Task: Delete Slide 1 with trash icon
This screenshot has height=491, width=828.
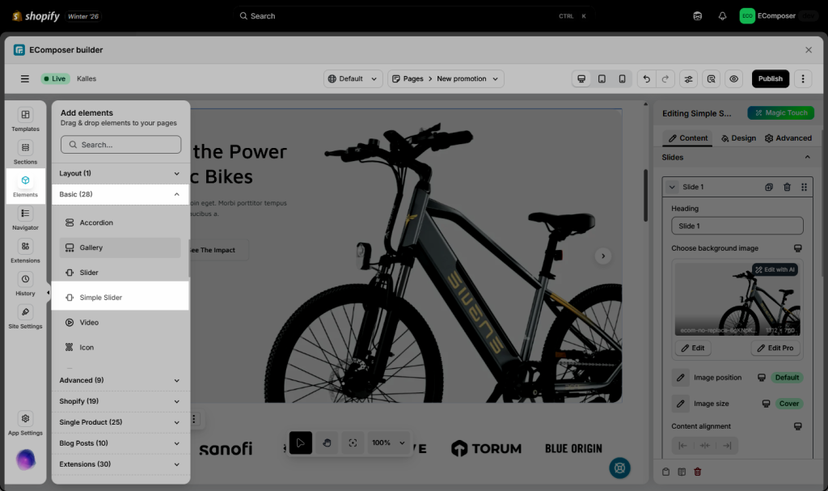Action: pos(787,187)
